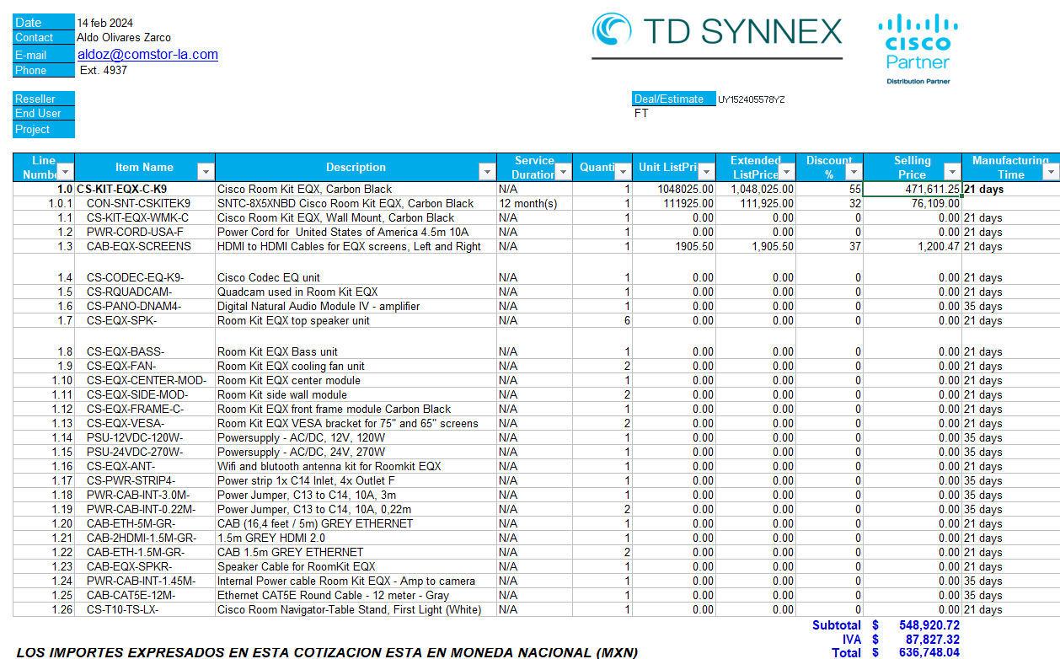This screenshot has width=1060, height=659.
Task: Open the Quantity column filter dropdown
Action: pos(623,172)
